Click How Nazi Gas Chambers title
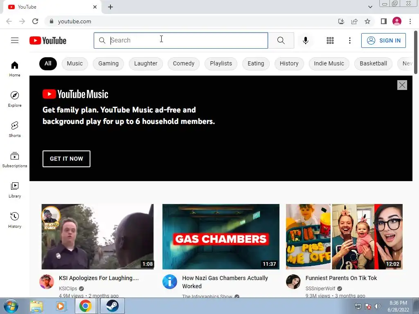 tap(225, 282)
